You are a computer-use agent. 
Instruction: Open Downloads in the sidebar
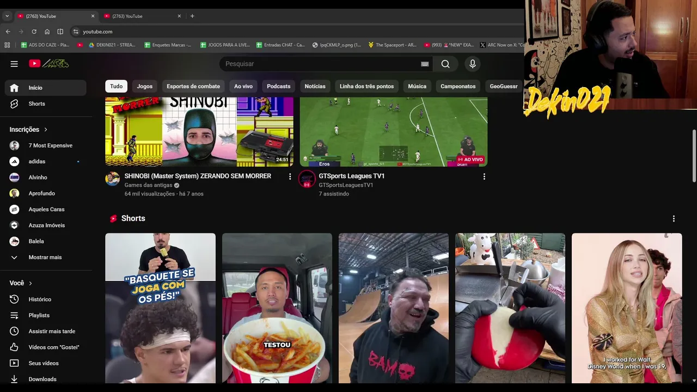click(46, 379)
